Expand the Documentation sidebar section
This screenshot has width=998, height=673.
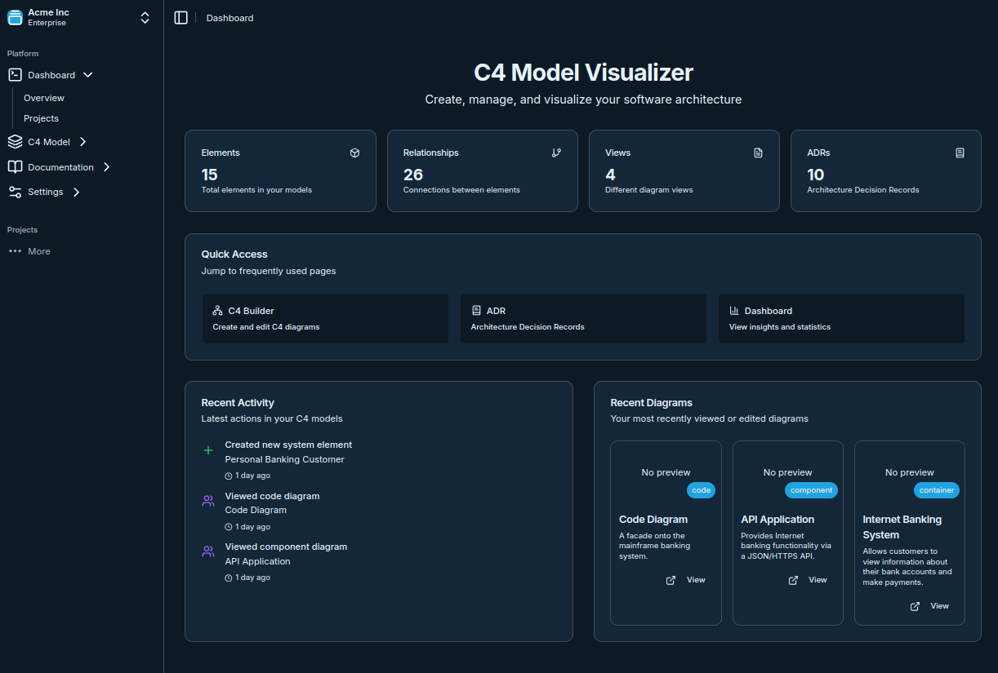click(106, 167)
